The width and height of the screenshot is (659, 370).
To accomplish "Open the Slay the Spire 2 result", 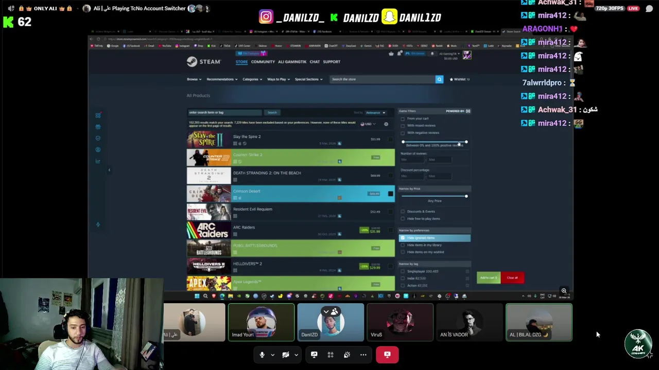I will (291, 139).
